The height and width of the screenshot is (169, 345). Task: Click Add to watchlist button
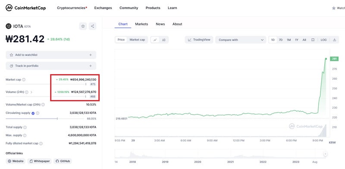click(51, 55)
